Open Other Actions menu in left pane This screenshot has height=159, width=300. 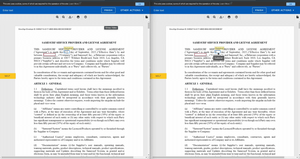132,10
